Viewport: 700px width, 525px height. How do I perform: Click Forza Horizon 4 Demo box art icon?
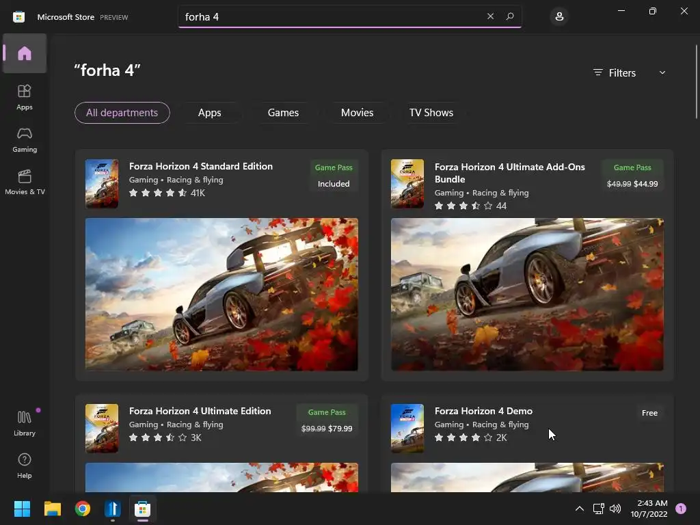click(x=407, y=428)
